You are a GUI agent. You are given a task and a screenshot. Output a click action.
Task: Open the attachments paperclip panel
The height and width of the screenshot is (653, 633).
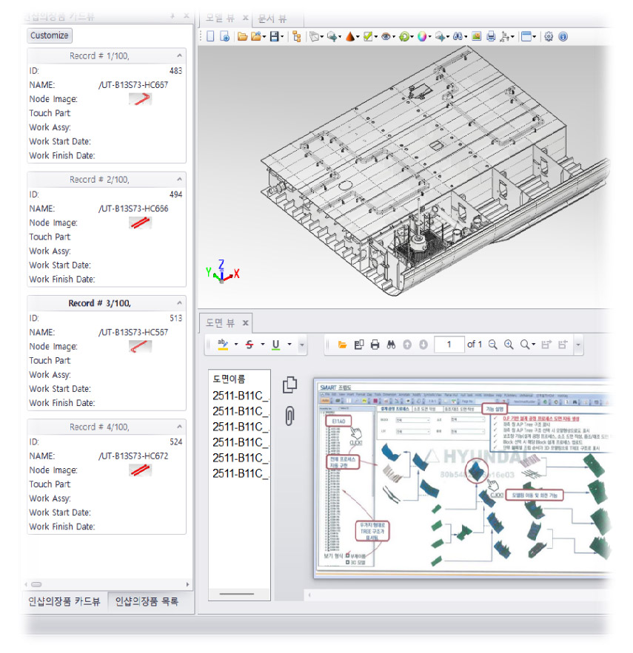(x=290, y=416)
